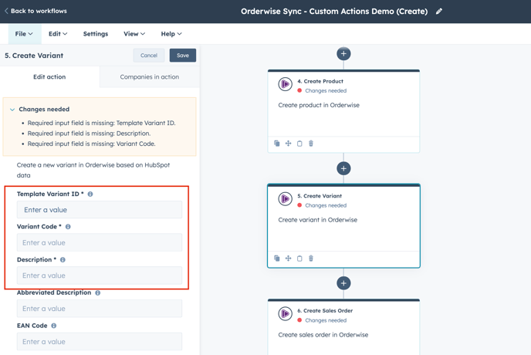The image size is (531, 355).
Task: Show info tooltip for Template Variant ID
Action: [x=90, y=194]
